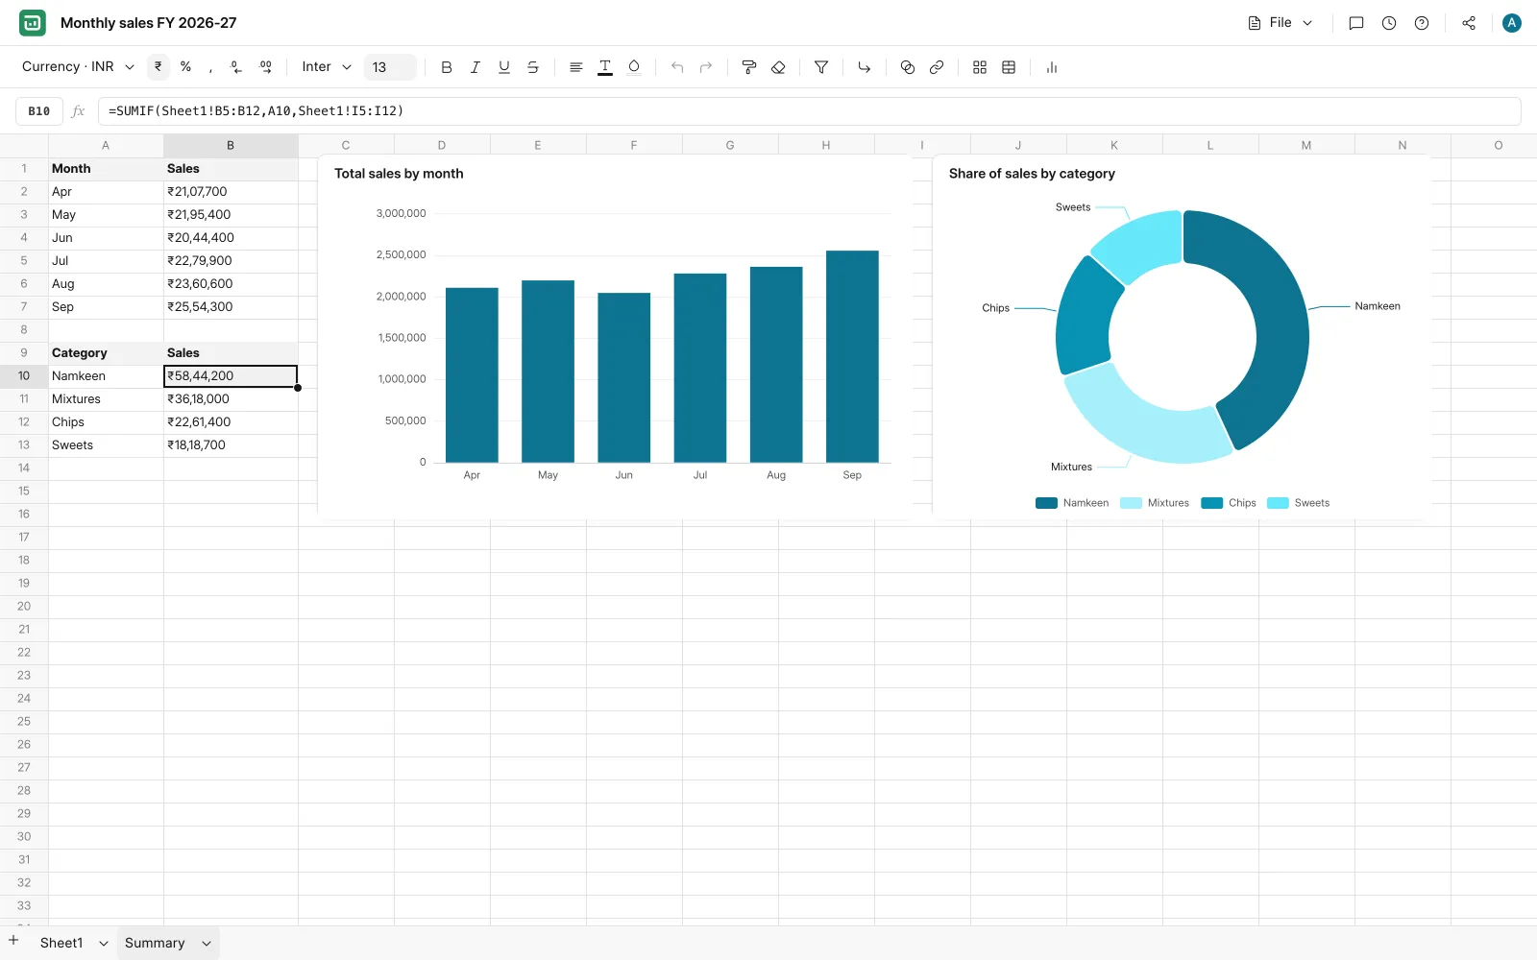Expand the Currency · INR format dropdown
Viewport: 1537px width, 960px height.
point(78,67)
